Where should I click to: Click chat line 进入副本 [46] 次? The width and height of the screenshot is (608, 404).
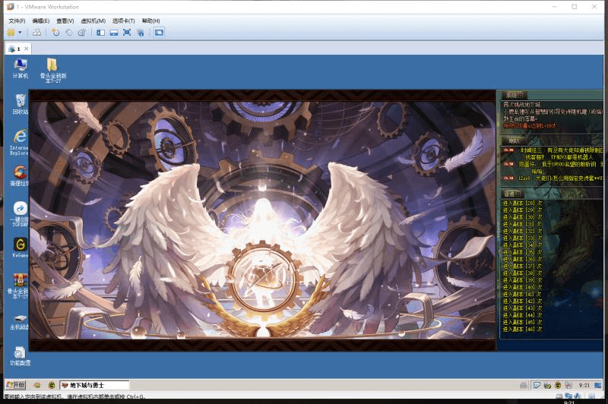(522, 330)
